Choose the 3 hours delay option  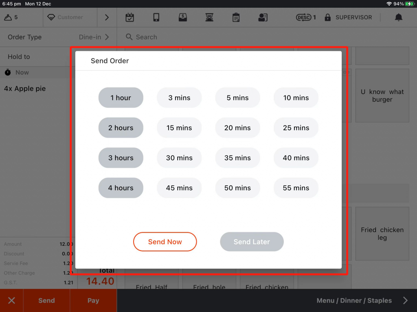121,158
